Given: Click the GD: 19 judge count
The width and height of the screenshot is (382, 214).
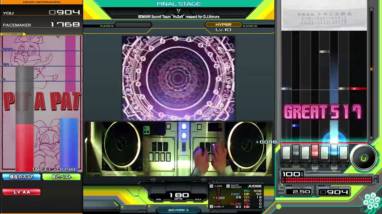Looking at the screenshot, I should [252, 197].
